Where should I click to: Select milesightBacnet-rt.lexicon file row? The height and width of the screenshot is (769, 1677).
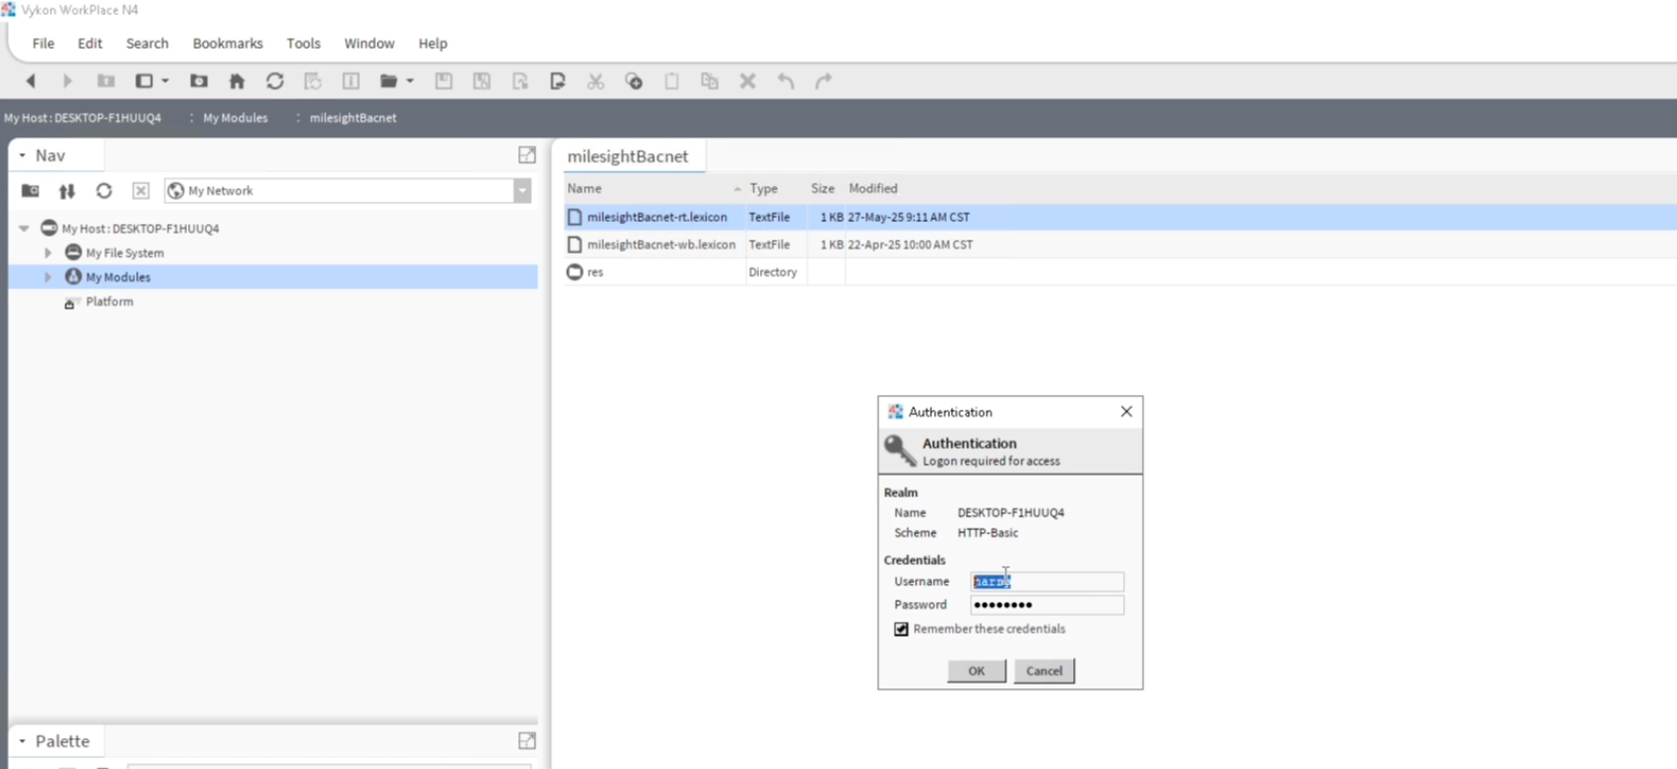(1120, 217)
